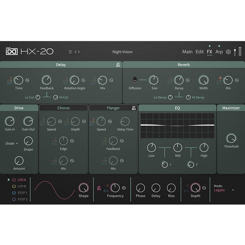This screenshot has height=245, width=245.
Task: Click the modulation icon beside Chorus Edge
Action: pyautogui.click(x=72, y=141)
